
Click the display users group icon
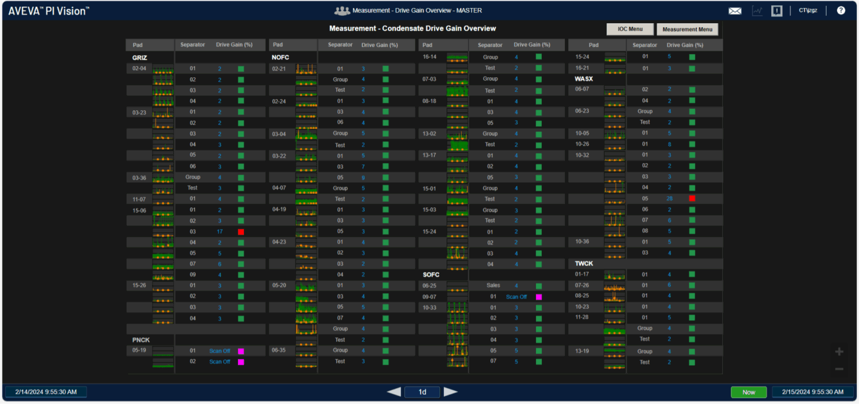pos(342,11)
